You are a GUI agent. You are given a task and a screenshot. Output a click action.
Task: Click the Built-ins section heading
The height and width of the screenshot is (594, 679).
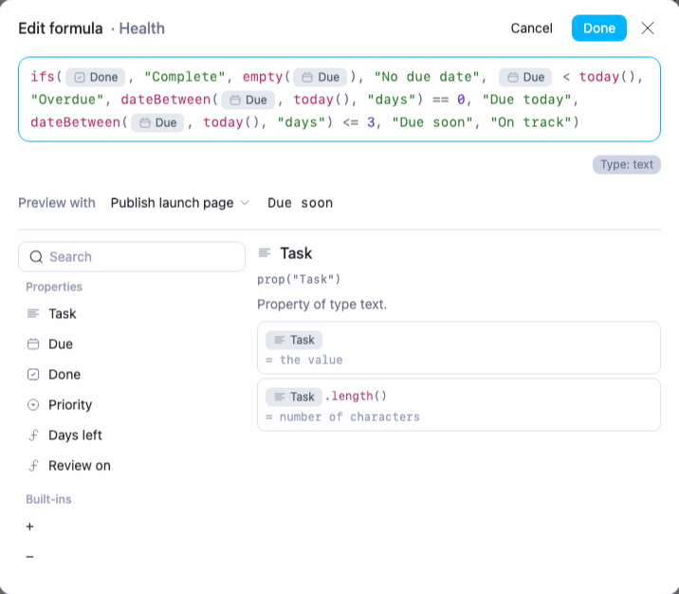(x=48, y=499)
